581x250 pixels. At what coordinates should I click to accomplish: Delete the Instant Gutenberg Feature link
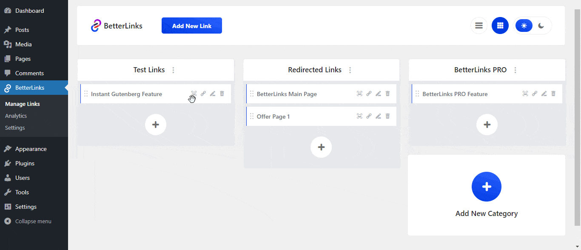pyautogui.click(x=222, y=94)
